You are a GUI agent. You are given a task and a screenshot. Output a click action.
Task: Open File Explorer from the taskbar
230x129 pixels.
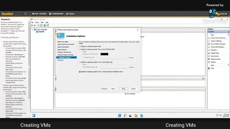(x=136, y=115)
